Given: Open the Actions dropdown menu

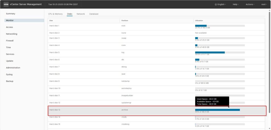Looking at the screenshot, I should click(250, 4).
